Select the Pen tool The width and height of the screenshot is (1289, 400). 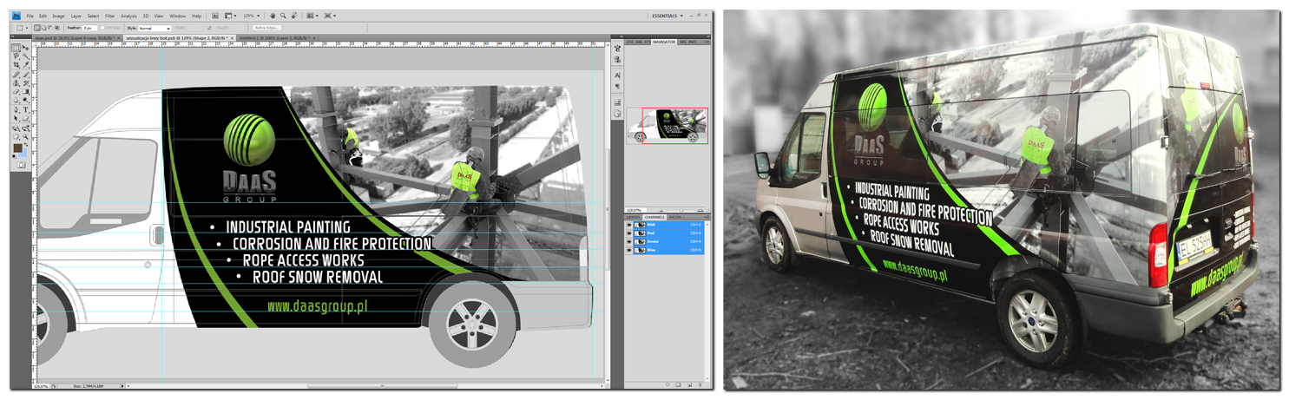pyautogui.click(x=16, y=109)
